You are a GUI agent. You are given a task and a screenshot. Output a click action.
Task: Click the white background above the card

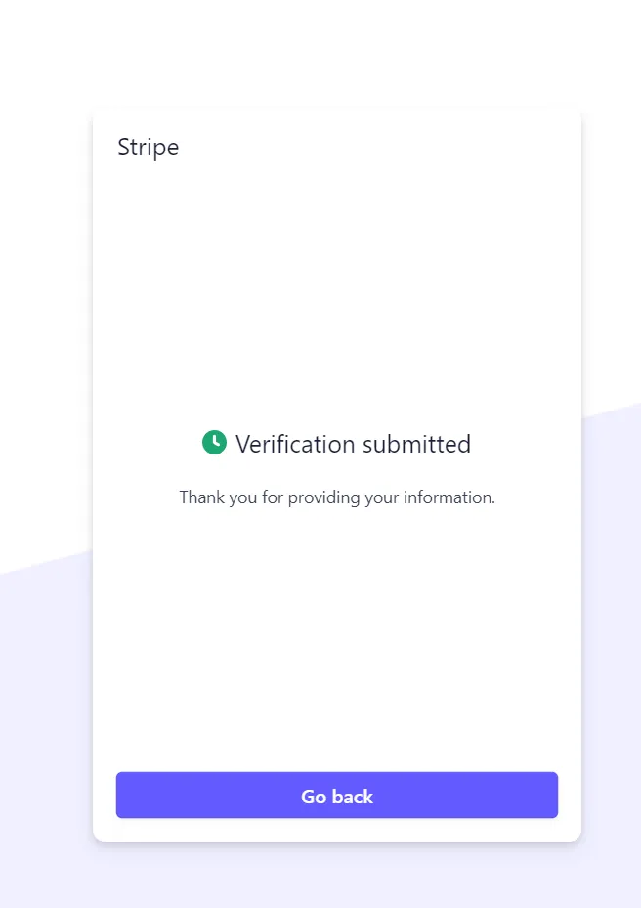[337, 52]
